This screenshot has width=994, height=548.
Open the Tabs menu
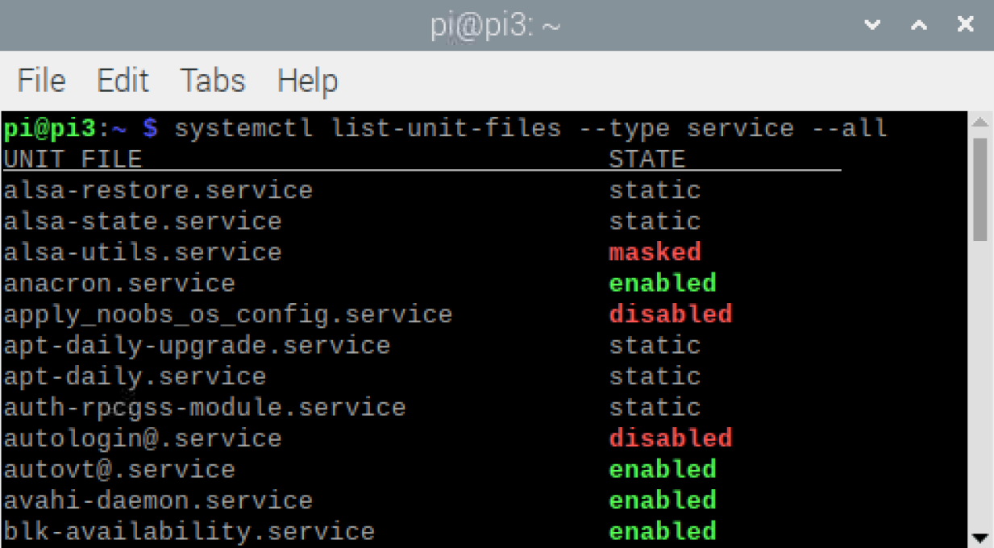click(x=211, y=80)
